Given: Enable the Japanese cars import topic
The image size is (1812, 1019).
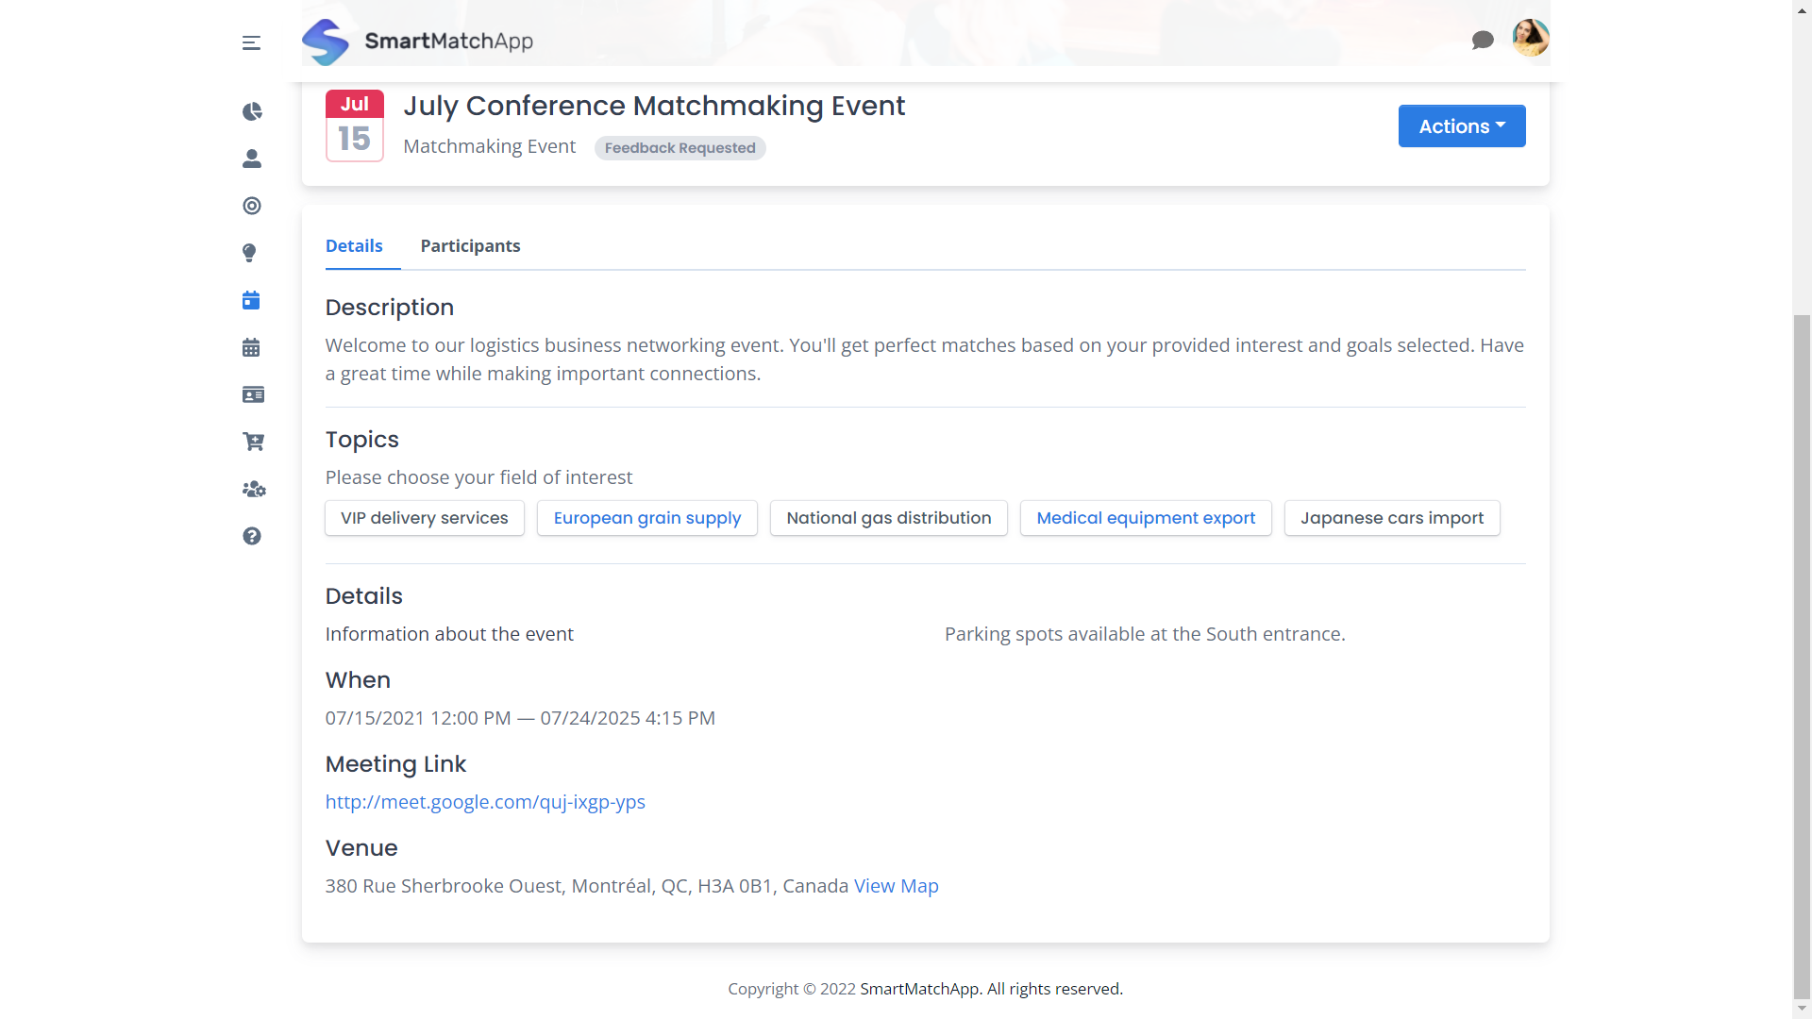Looking at the screenshot, I should tap(1392, 518).
